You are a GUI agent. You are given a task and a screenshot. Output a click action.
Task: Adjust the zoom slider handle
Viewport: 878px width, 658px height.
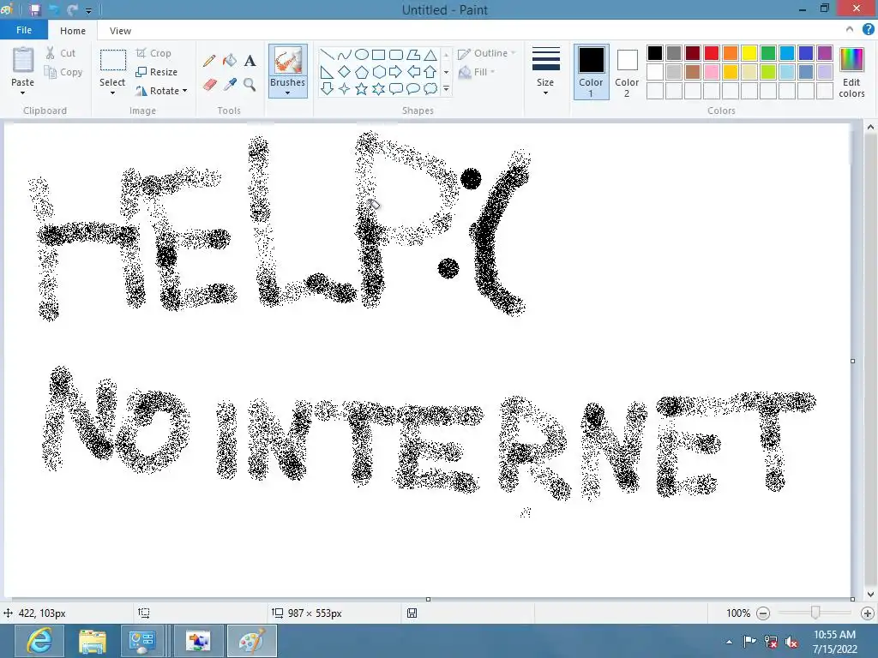815,613
